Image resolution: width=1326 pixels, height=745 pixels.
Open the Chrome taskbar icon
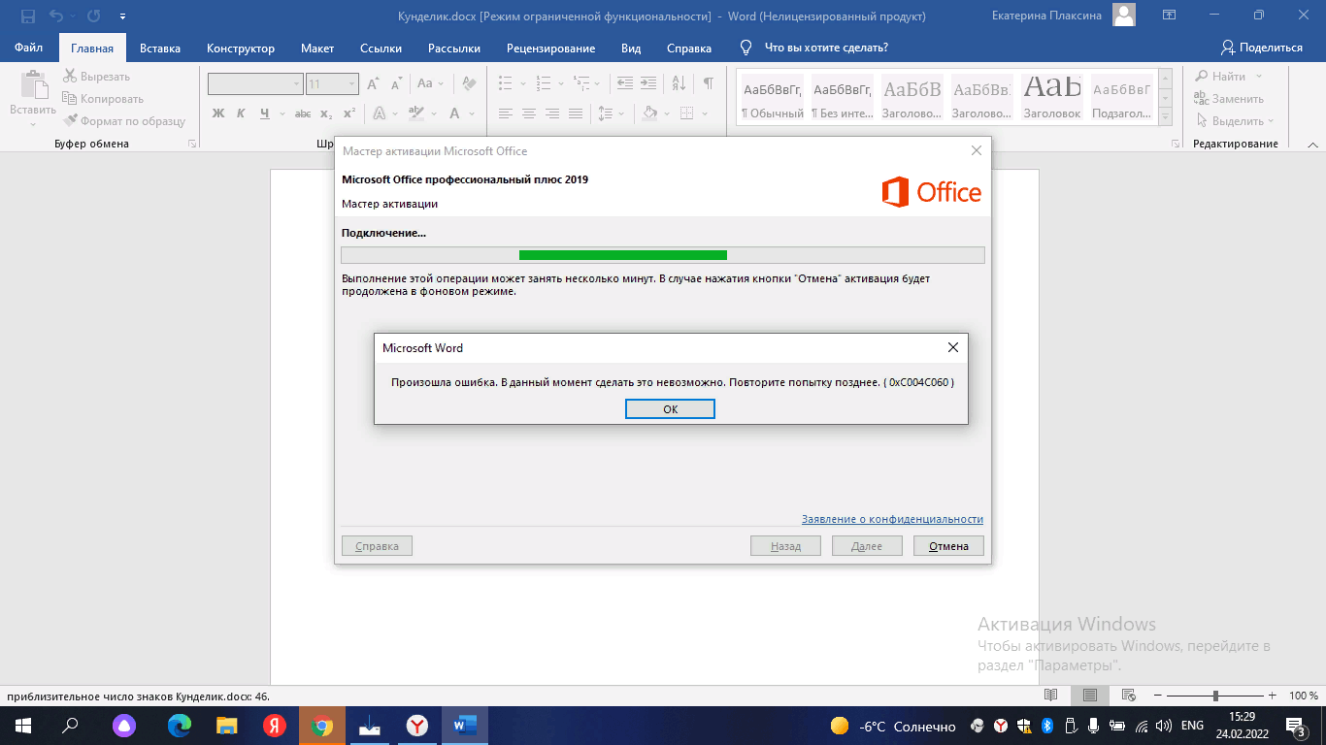[322, 726]
